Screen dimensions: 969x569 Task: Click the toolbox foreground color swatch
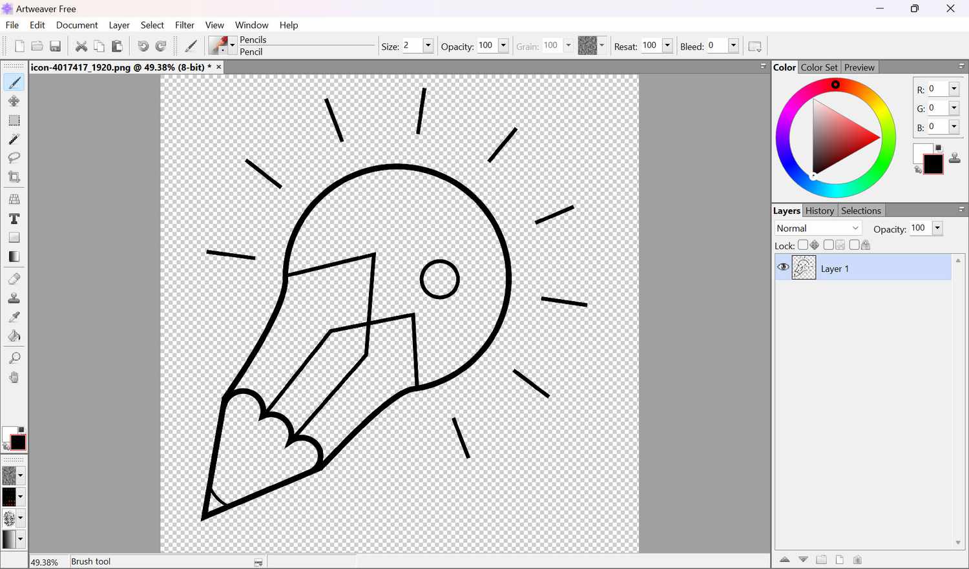[x=18, y=442]
